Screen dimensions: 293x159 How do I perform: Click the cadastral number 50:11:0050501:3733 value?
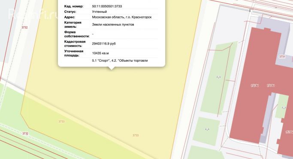tap(107, 6)
